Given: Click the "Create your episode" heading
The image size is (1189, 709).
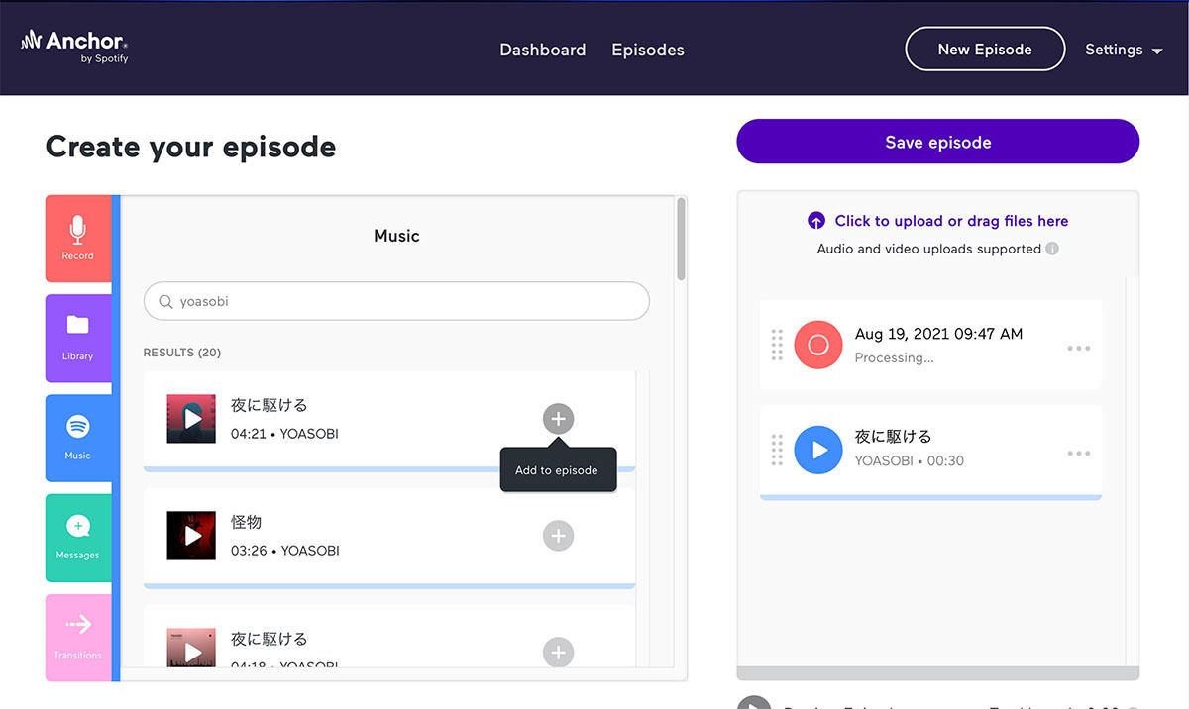Looking at the screenshot, I should pos(190,147).
